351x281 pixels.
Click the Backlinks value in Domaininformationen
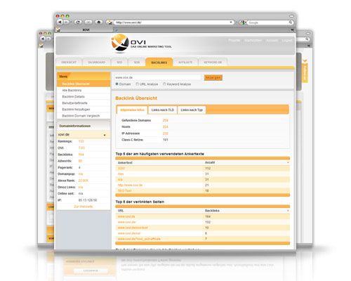pos(81,155)
